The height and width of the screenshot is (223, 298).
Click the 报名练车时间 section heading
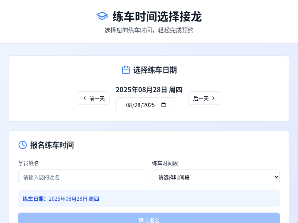tap(52, 145)
